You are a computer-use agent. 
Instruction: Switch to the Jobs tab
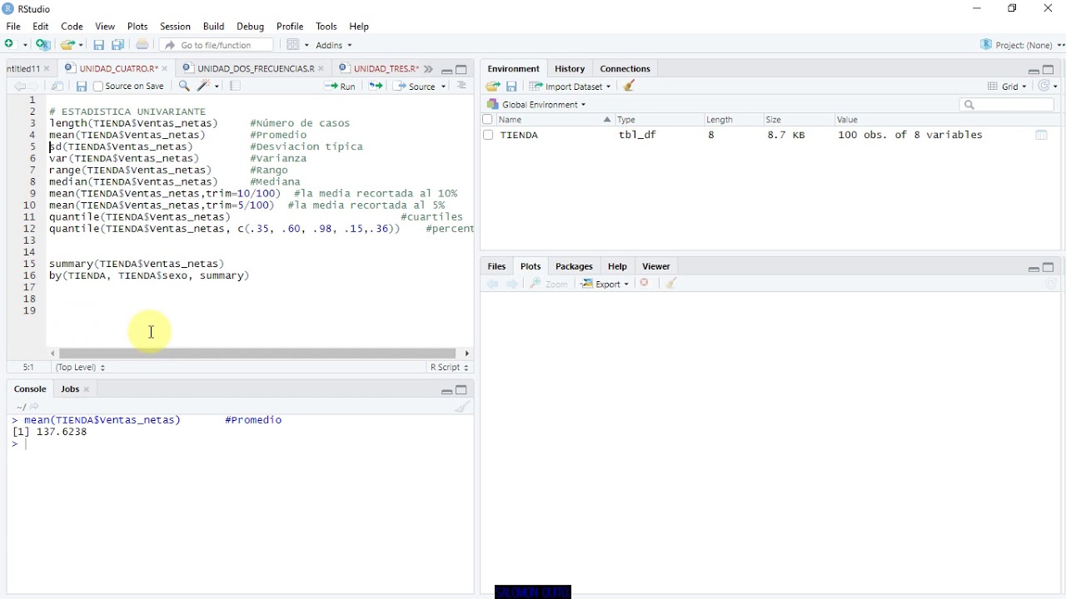coord(70,389)
